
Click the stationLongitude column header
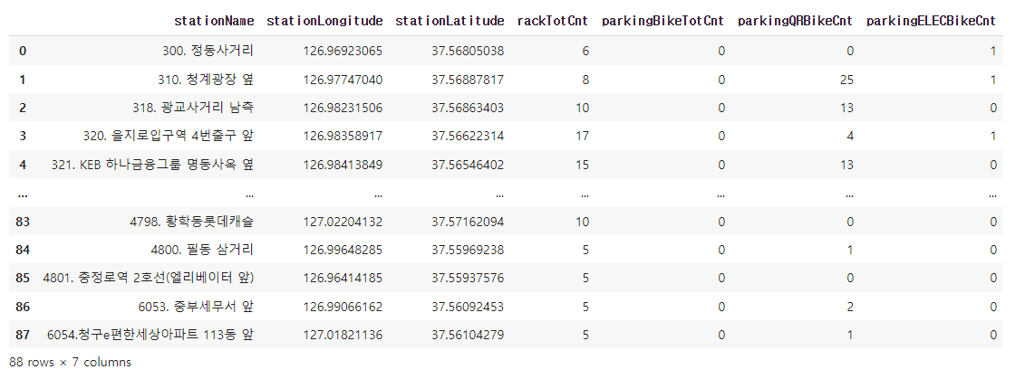324,22
